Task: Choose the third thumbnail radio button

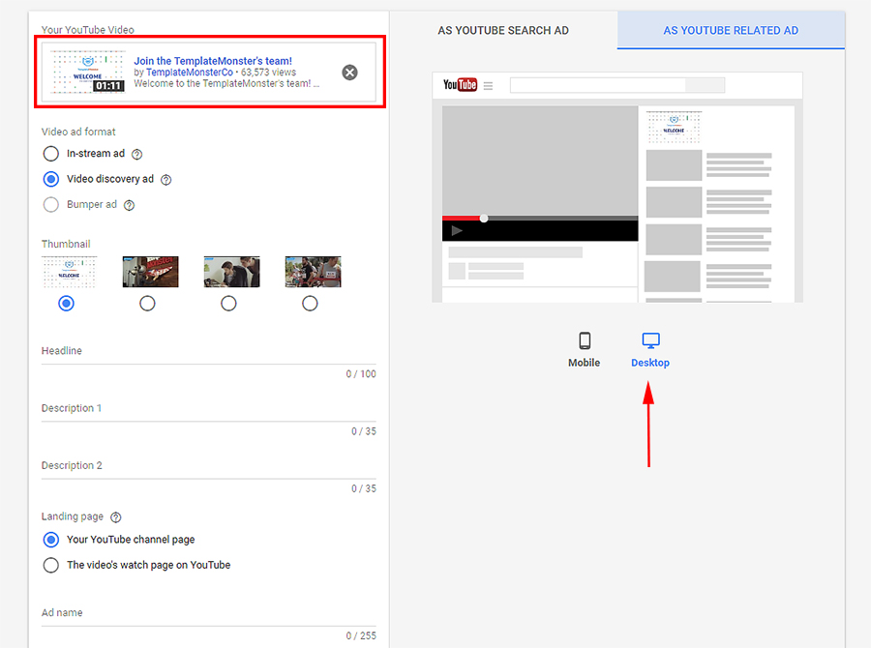Action: click(x=228, y=304)
